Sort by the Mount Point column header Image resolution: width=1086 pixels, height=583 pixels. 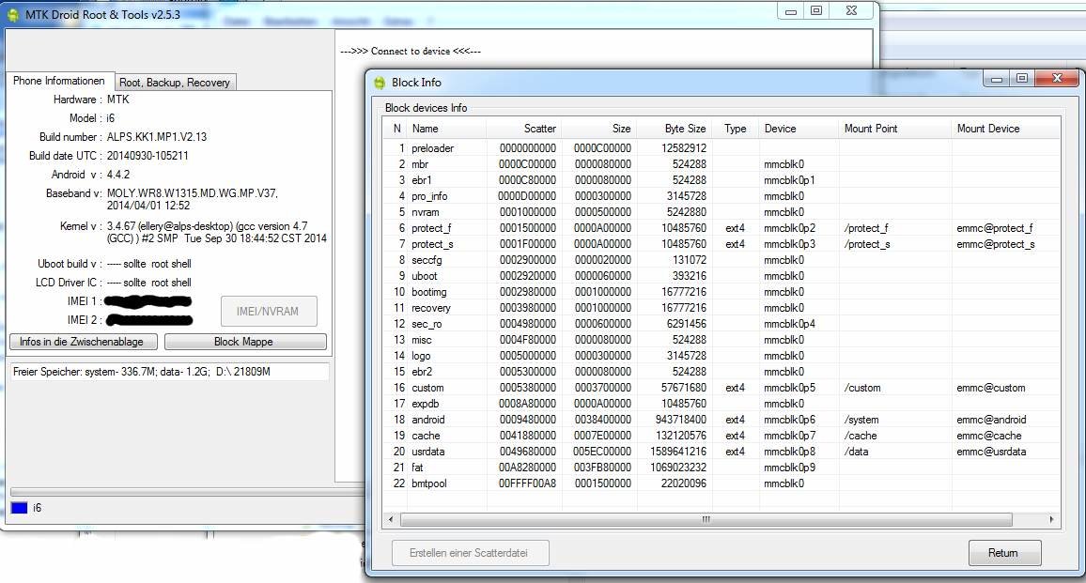(x=895, y=129)
